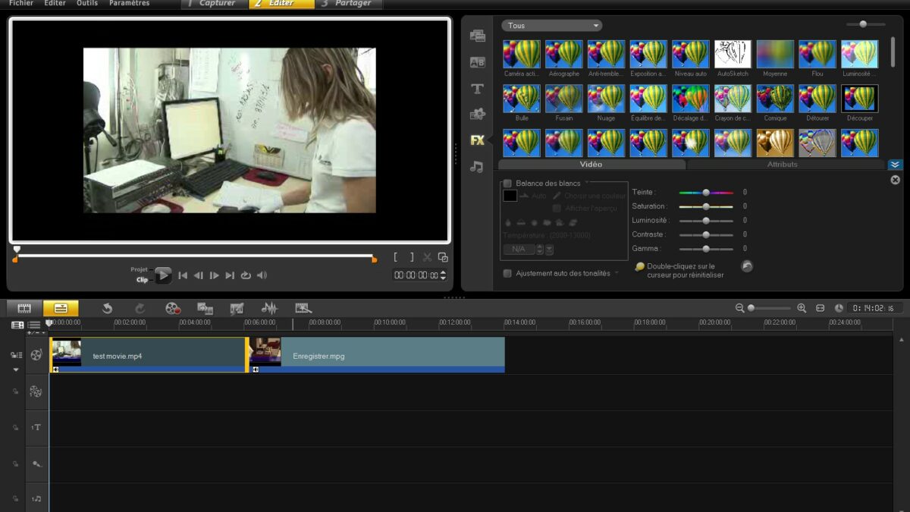The height and width of the screenshot is (512, 910).
Task: Open the Tous filter category dropdown
Action: click(551, 26)
